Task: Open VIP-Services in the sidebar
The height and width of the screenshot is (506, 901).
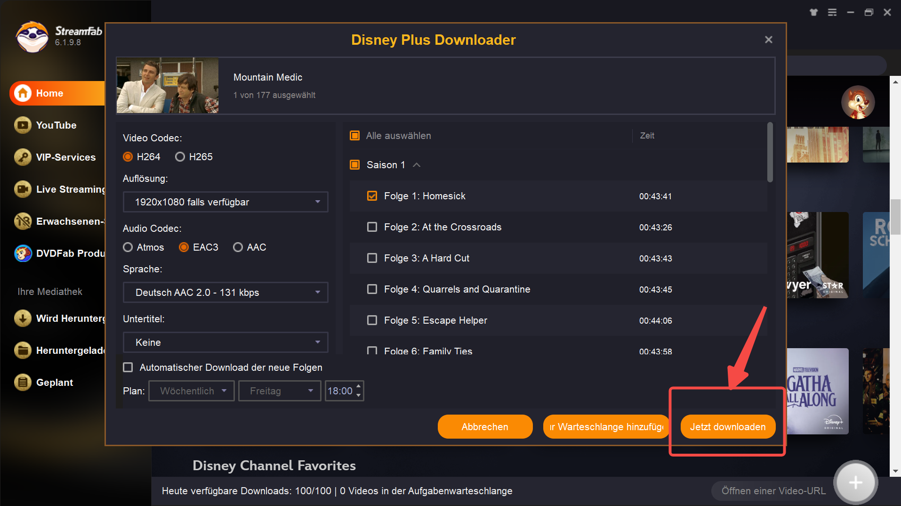Action: coord(66,157)
